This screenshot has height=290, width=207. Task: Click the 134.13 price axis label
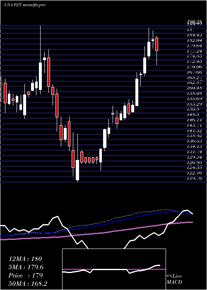click(195, 147)
